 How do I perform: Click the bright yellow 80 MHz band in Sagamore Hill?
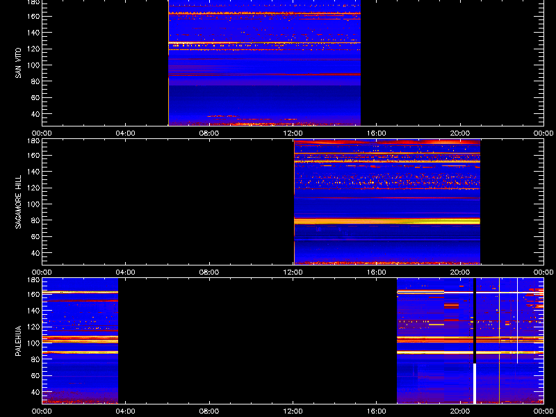click(x=387, y=221)
